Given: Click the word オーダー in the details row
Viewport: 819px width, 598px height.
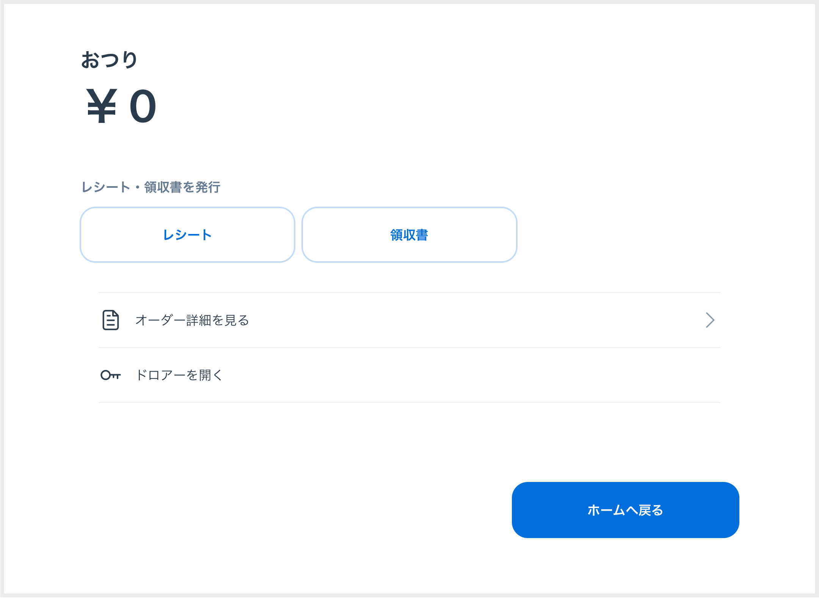Looking at the screenshot, I should 160,320.
